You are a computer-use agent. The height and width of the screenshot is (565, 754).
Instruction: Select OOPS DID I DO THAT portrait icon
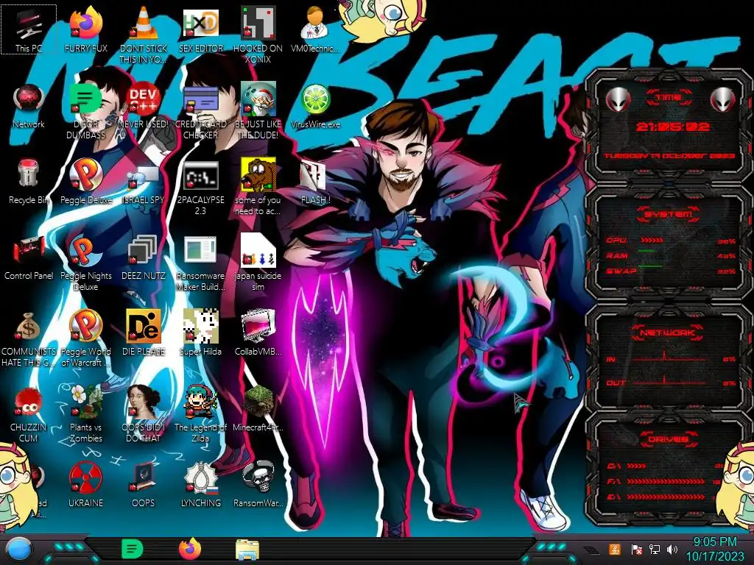point(144,414)
